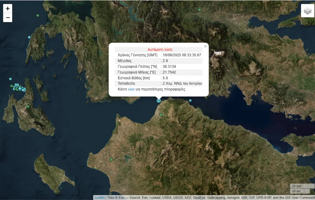This screenshot has height=200, width=315.
Task: Select the large blue epicenter marker below popup
Action: (159, 100)
